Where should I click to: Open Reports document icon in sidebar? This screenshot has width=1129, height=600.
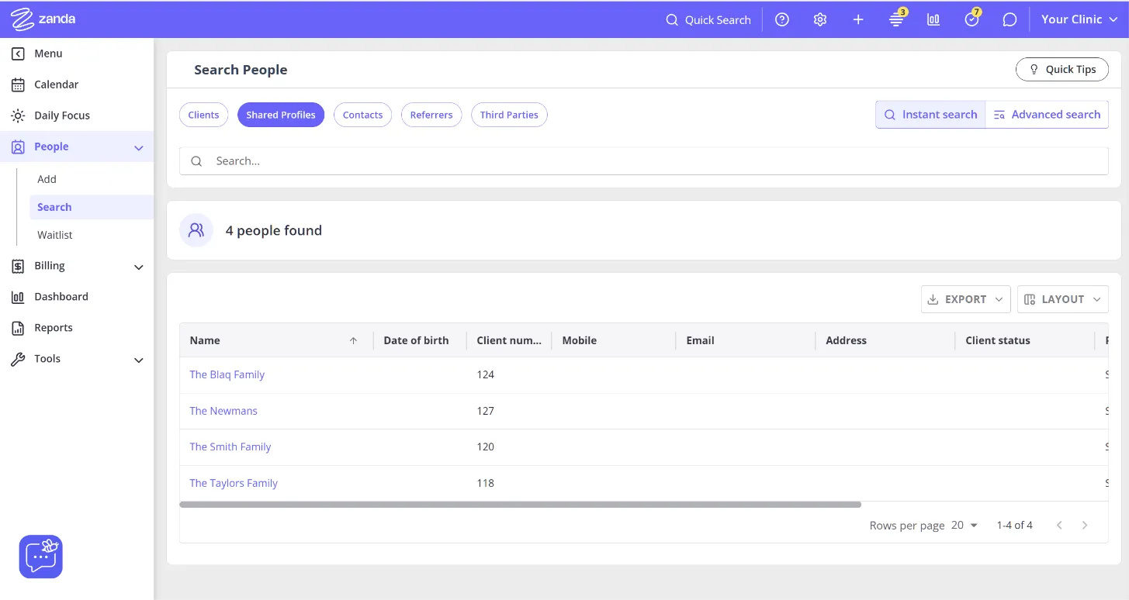click(x=18, y=328)
